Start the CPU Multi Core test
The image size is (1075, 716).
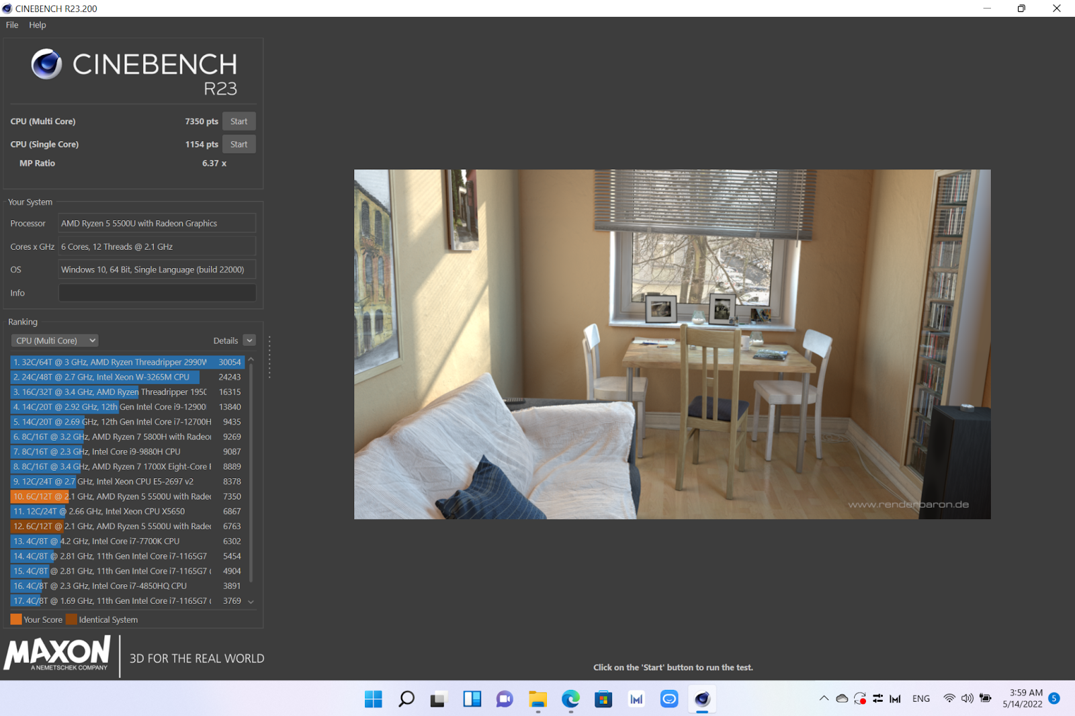click(239, 122)
